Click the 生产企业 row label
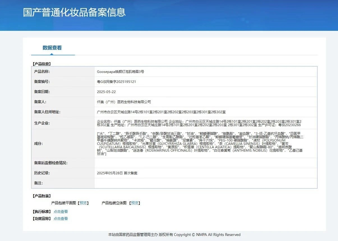 click(42, 123)
